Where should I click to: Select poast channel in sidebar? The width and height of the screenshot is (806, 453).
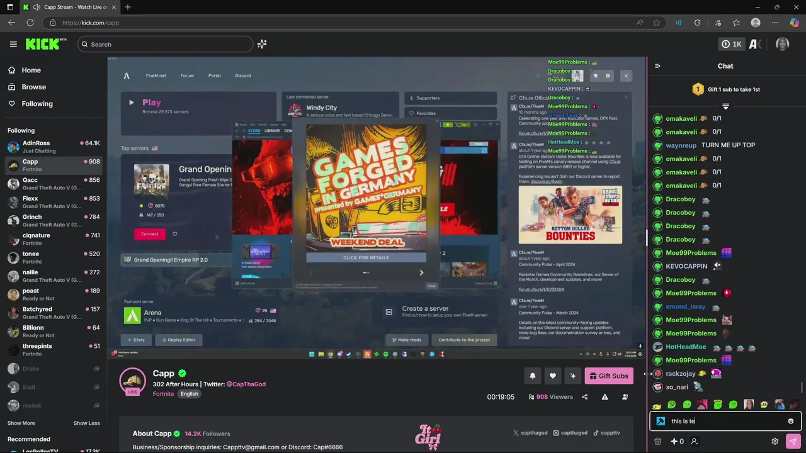(x=54, y=294)
